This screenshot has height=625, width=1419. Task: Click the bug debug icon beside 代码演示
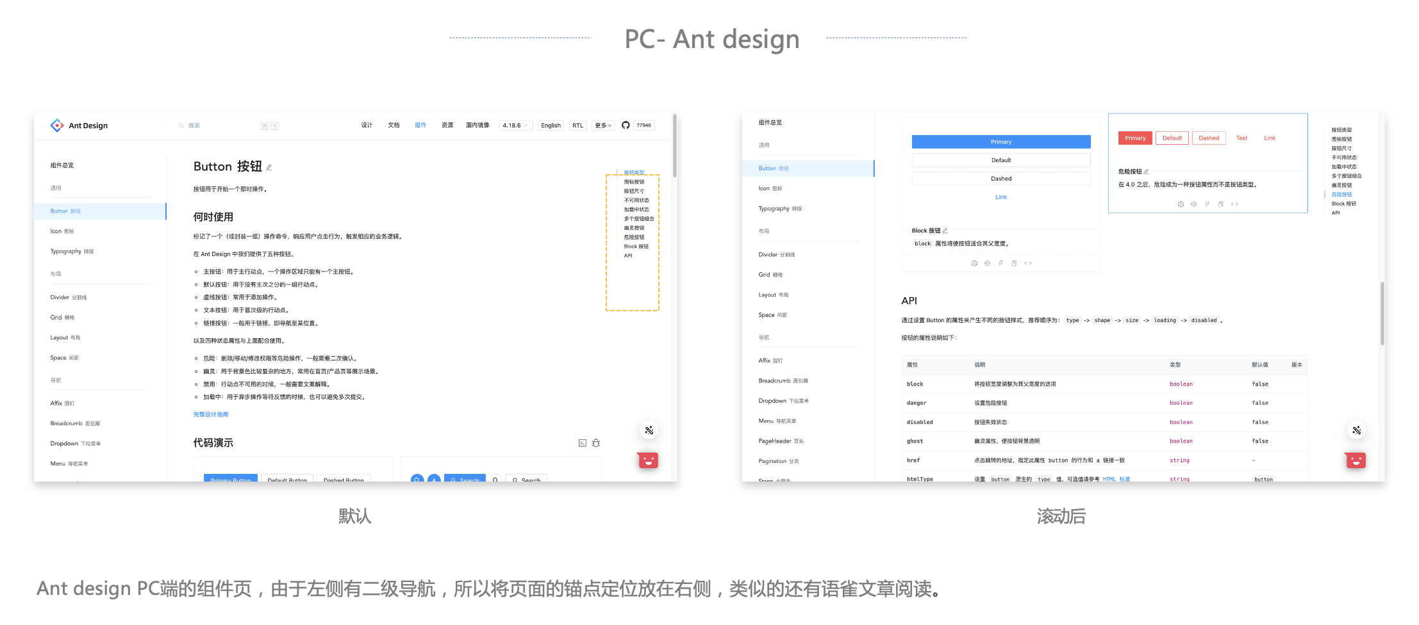click(596, 443)
